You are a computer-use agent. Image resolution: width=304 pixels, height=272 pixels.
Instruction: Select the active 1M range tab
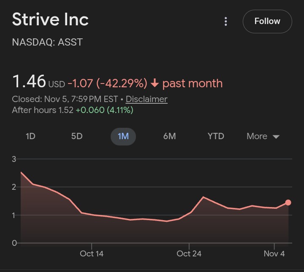point(123,136)
